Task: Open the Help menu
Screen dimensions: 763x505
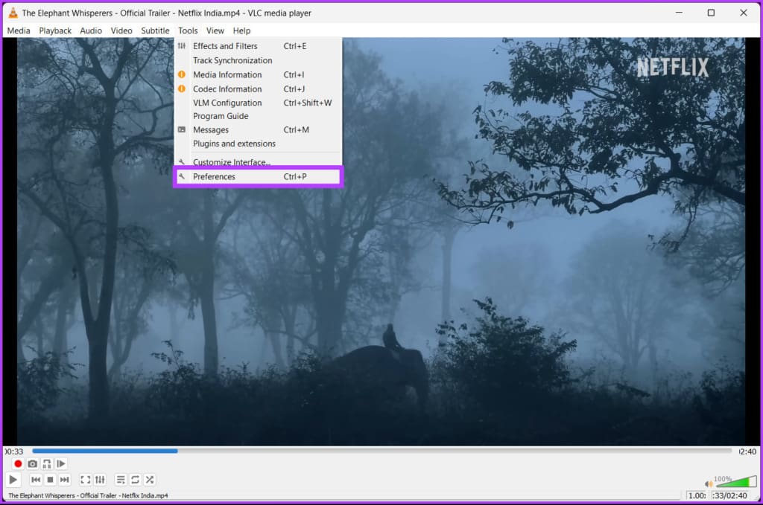Action: [x=241, y=30]
